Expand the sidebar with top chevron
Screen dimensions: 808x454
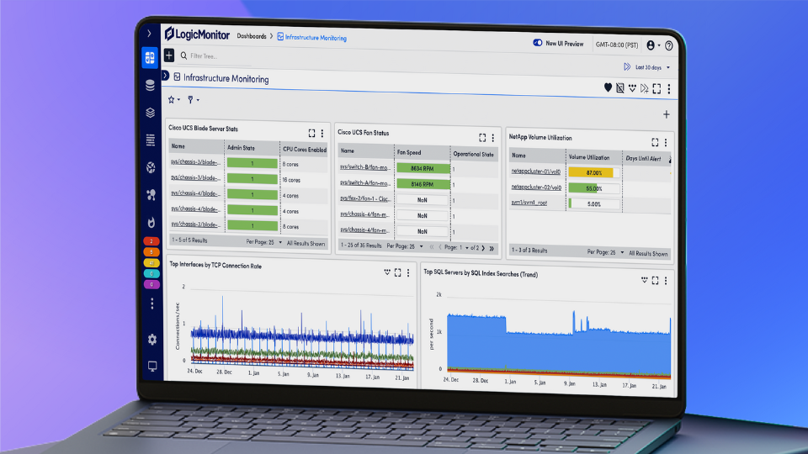[150, 34]
